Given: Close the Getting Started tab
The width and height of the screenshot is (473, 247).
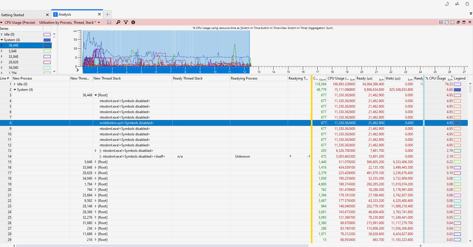Looking at the screenshot, I should pos(47,15).
